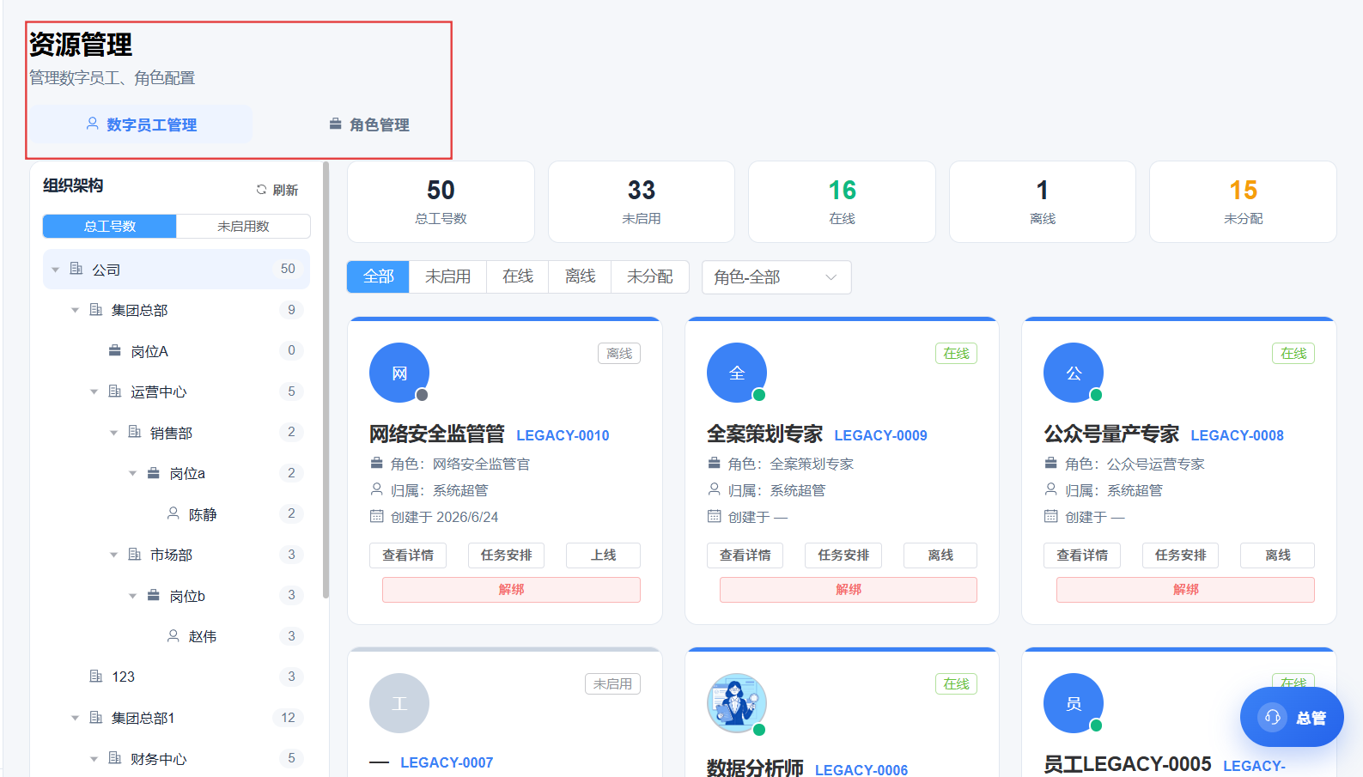This screenshot has height=777, width=1363.
Task: Click 任务安排 for 全案策划专家
Action: click(x=843, y=555)
